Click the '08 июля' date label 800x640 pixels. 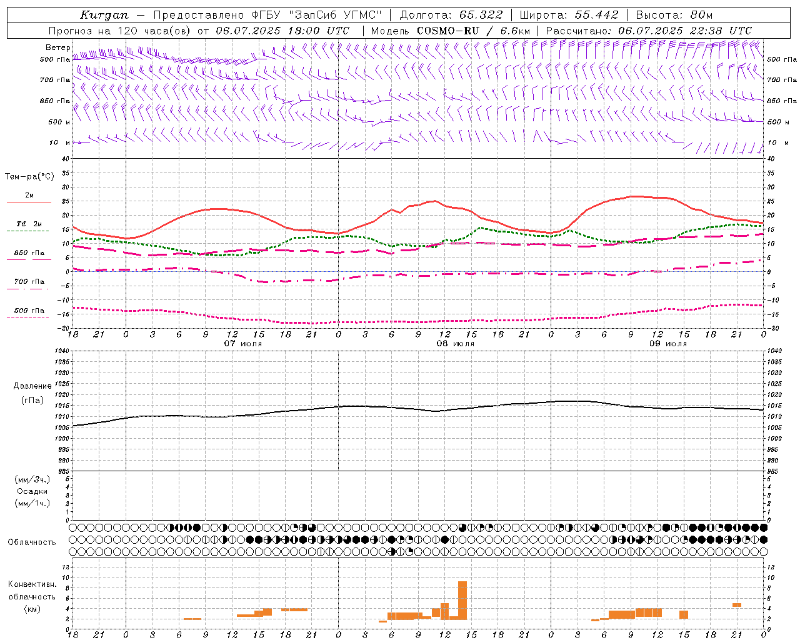[456, 344]
